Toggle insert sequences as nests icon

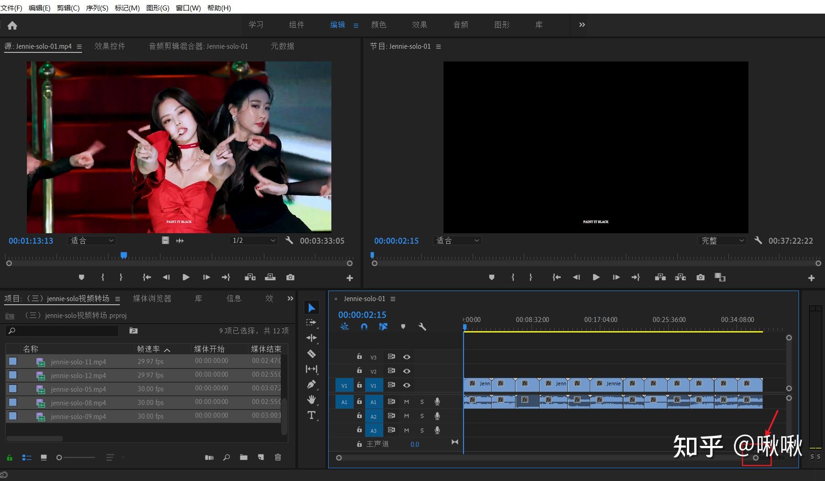[345, 327]
